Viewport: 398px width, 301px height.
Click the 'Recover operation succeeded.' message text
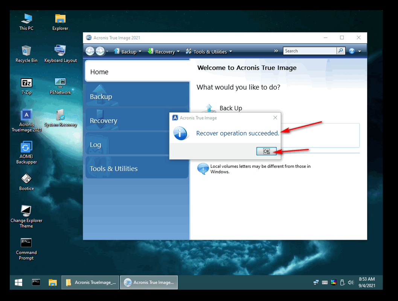(238, 133)
